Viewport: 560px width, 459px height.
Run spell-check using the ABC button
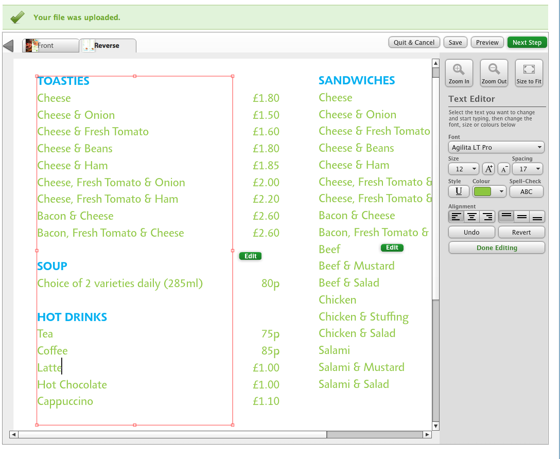click(526, 191)
